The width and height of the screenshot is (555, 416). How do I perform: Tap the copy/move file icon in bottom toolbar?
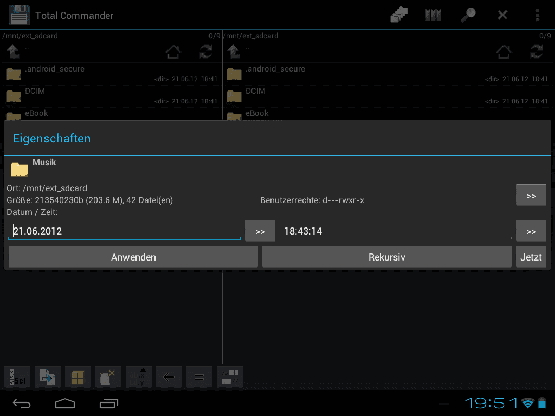click(x=48, y=377)
